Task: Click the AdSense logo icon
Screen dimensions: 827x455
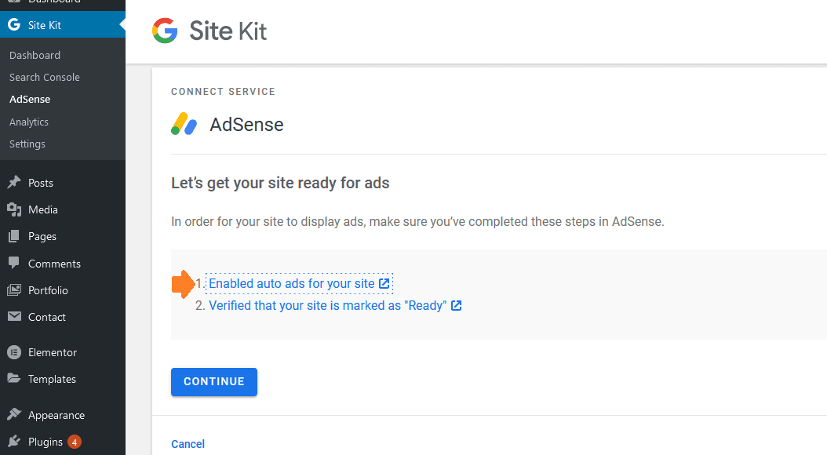Action: pyautogui.click(x=184, y=125)
